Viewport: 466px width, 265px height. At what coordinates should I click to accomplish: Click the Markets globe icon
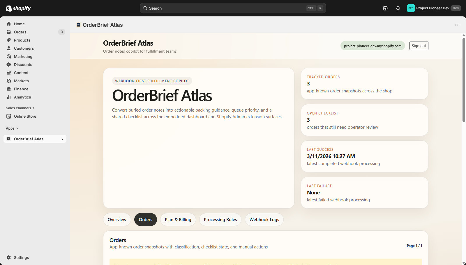9,81
